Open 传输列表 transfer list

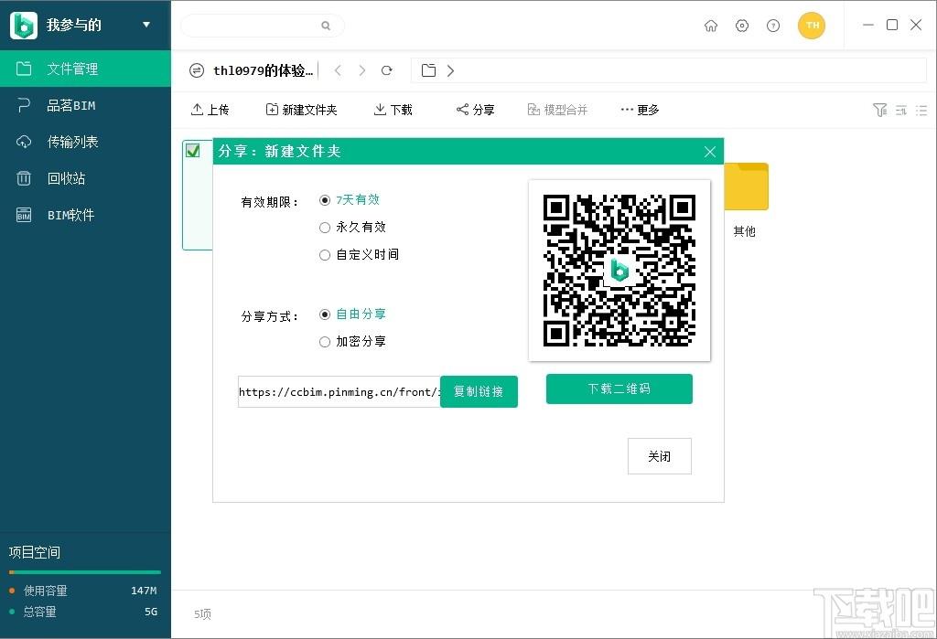point(85,142)
